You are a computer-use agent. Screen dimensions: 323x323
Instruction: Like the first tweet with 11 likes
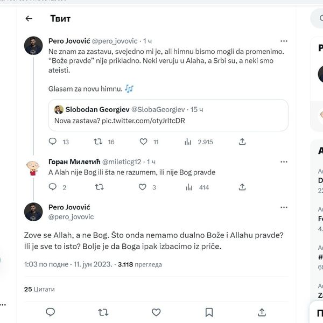click(144, 142)
